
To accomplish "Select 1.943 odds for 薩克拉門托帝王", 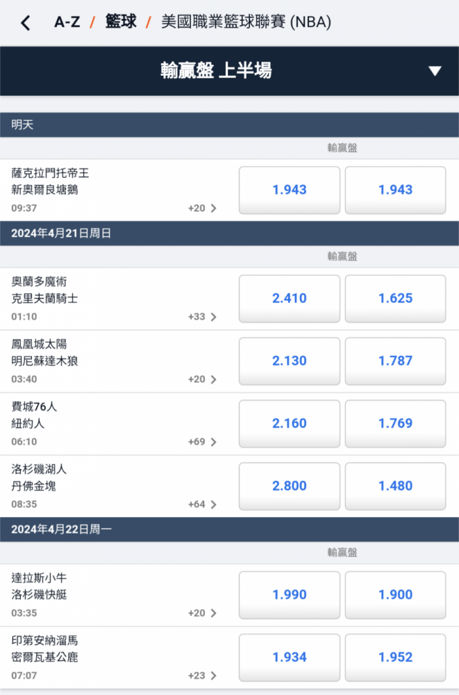I will point(290,190).
